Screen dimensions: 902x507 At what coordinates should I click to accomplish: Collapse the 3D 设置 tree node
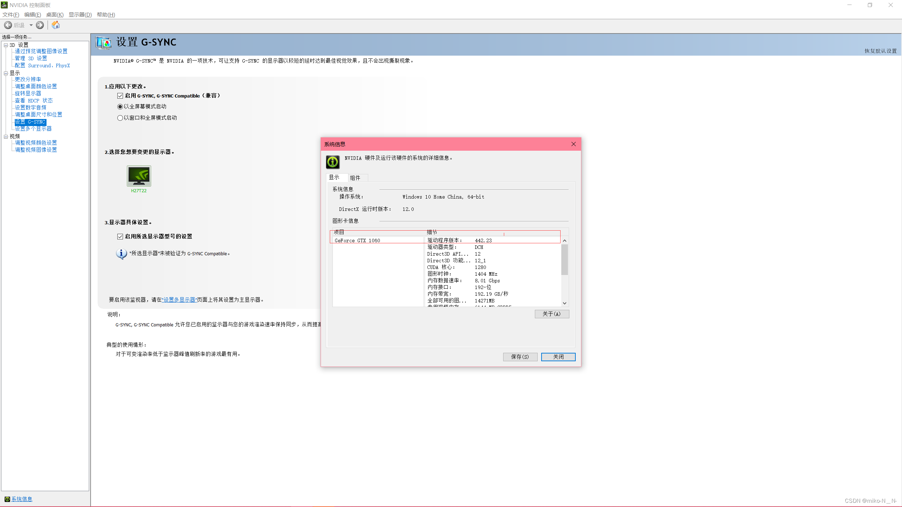(x=6, y=45)
